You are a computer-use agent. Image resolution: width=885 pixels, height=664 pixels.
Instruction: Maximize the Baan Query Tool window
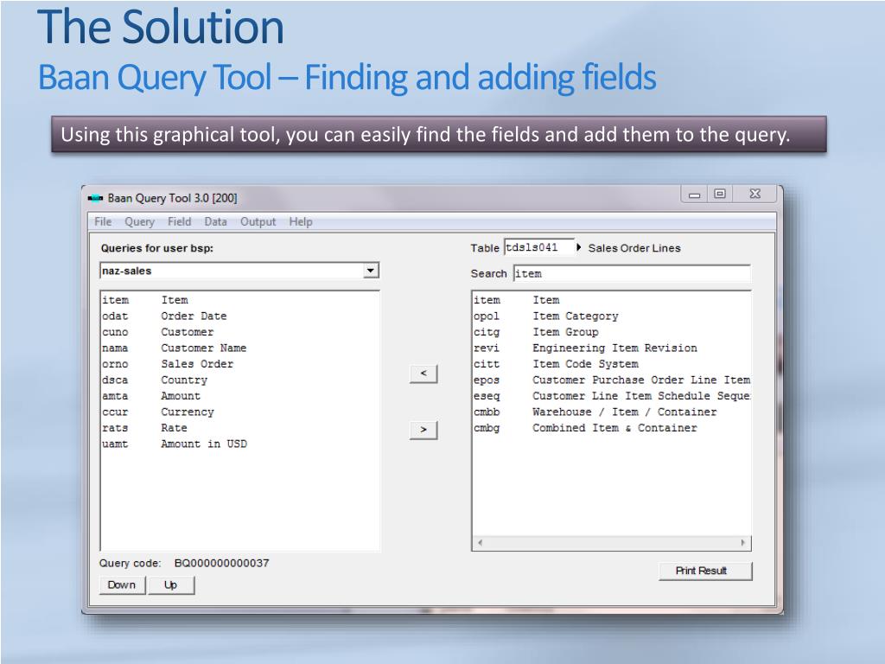pos(720,194)
